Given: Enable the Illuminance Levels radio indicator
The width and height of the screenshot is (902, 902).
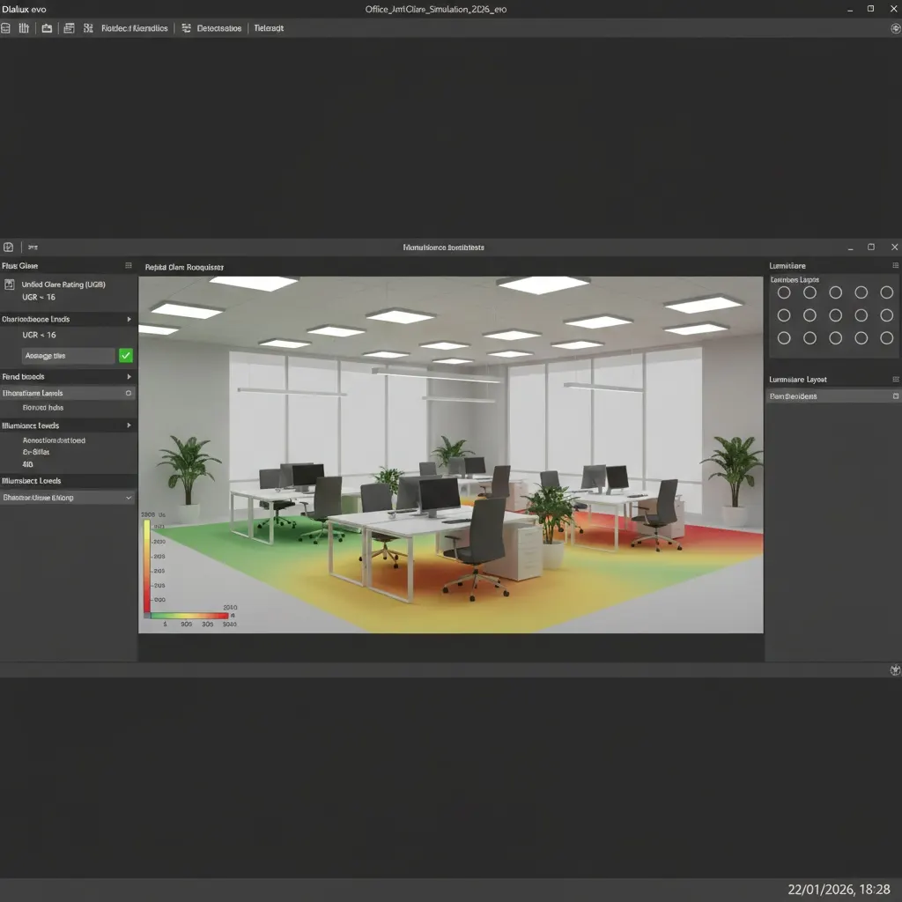Looking at the screenshot, I should click(128, 393).
